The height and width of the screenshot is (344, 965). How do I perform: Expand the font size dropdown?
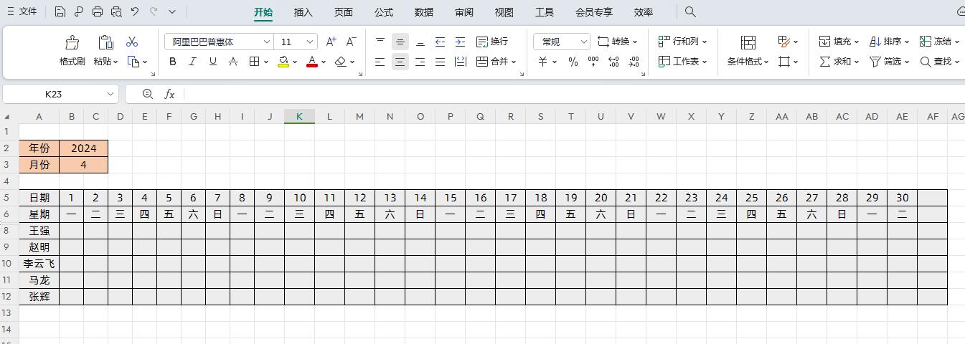pyautogui.click(x=310, y=42)
